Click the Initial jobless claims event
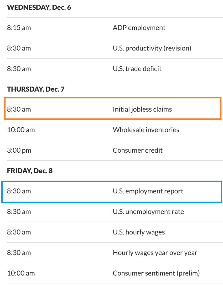The image size is (223, 285). point(142,109)
